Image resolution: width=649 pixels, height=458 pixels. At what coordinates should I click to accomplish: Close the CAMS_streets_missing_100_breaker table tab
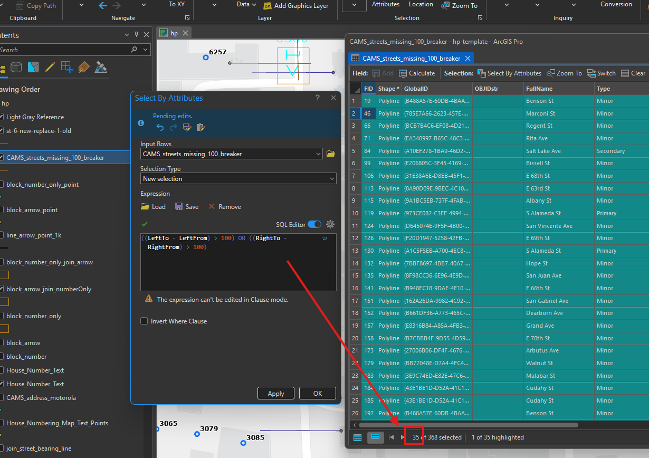467,58
